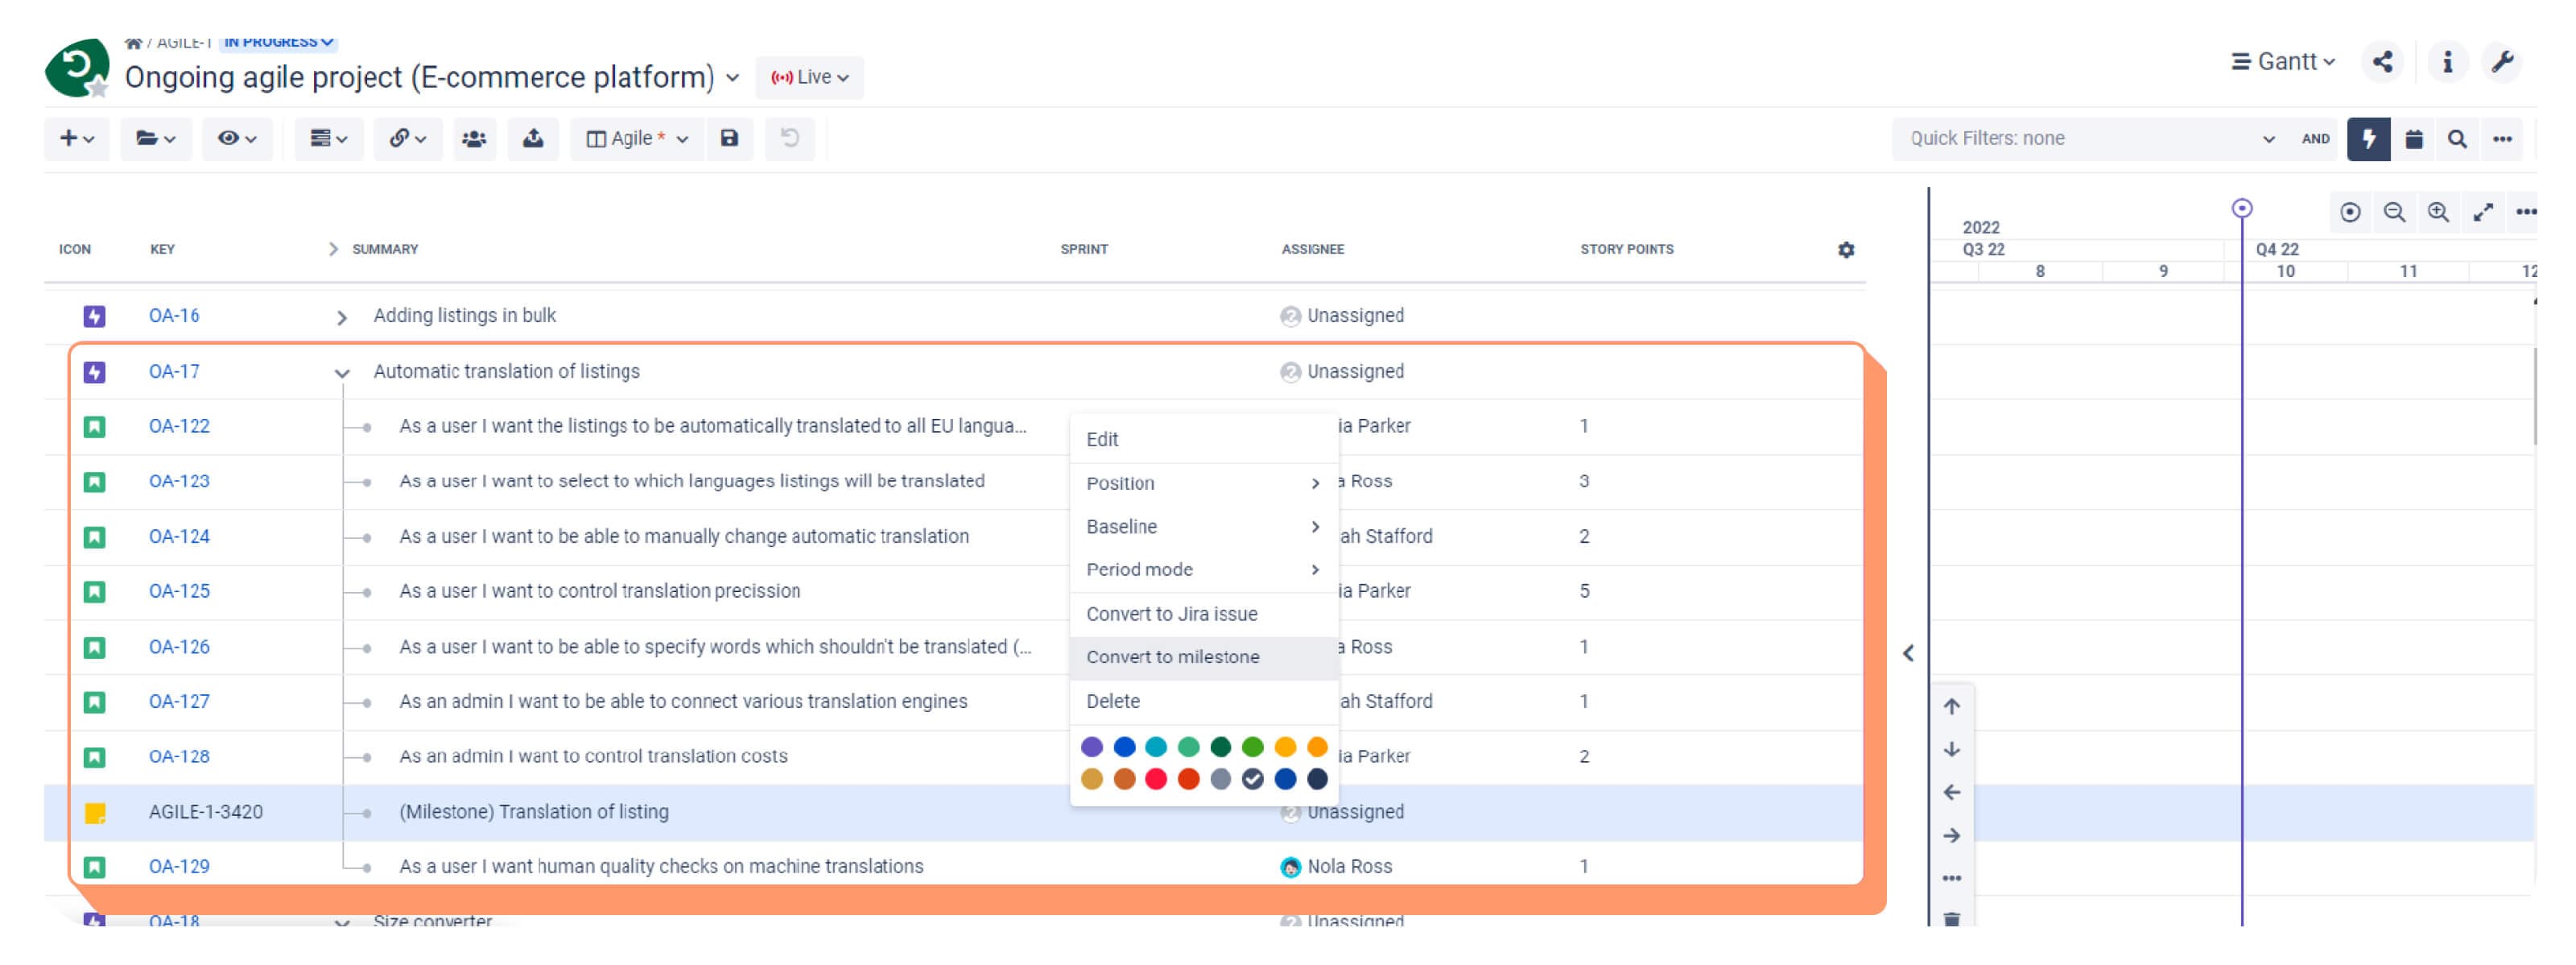Select Edit in the context menu
The width and height of the screenshot is (2576, 965).
click(x=1204, y=440)
